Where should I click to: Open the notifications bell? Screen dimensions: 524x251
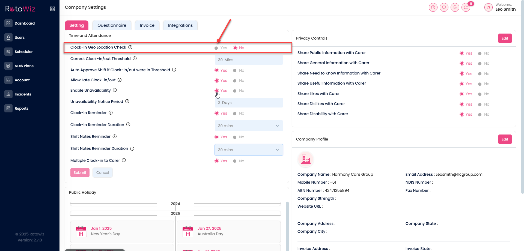[x=466, y=7]
